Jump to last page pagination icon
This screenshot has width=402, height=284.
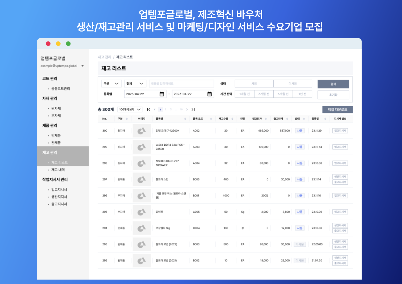[x=193, y=109]
